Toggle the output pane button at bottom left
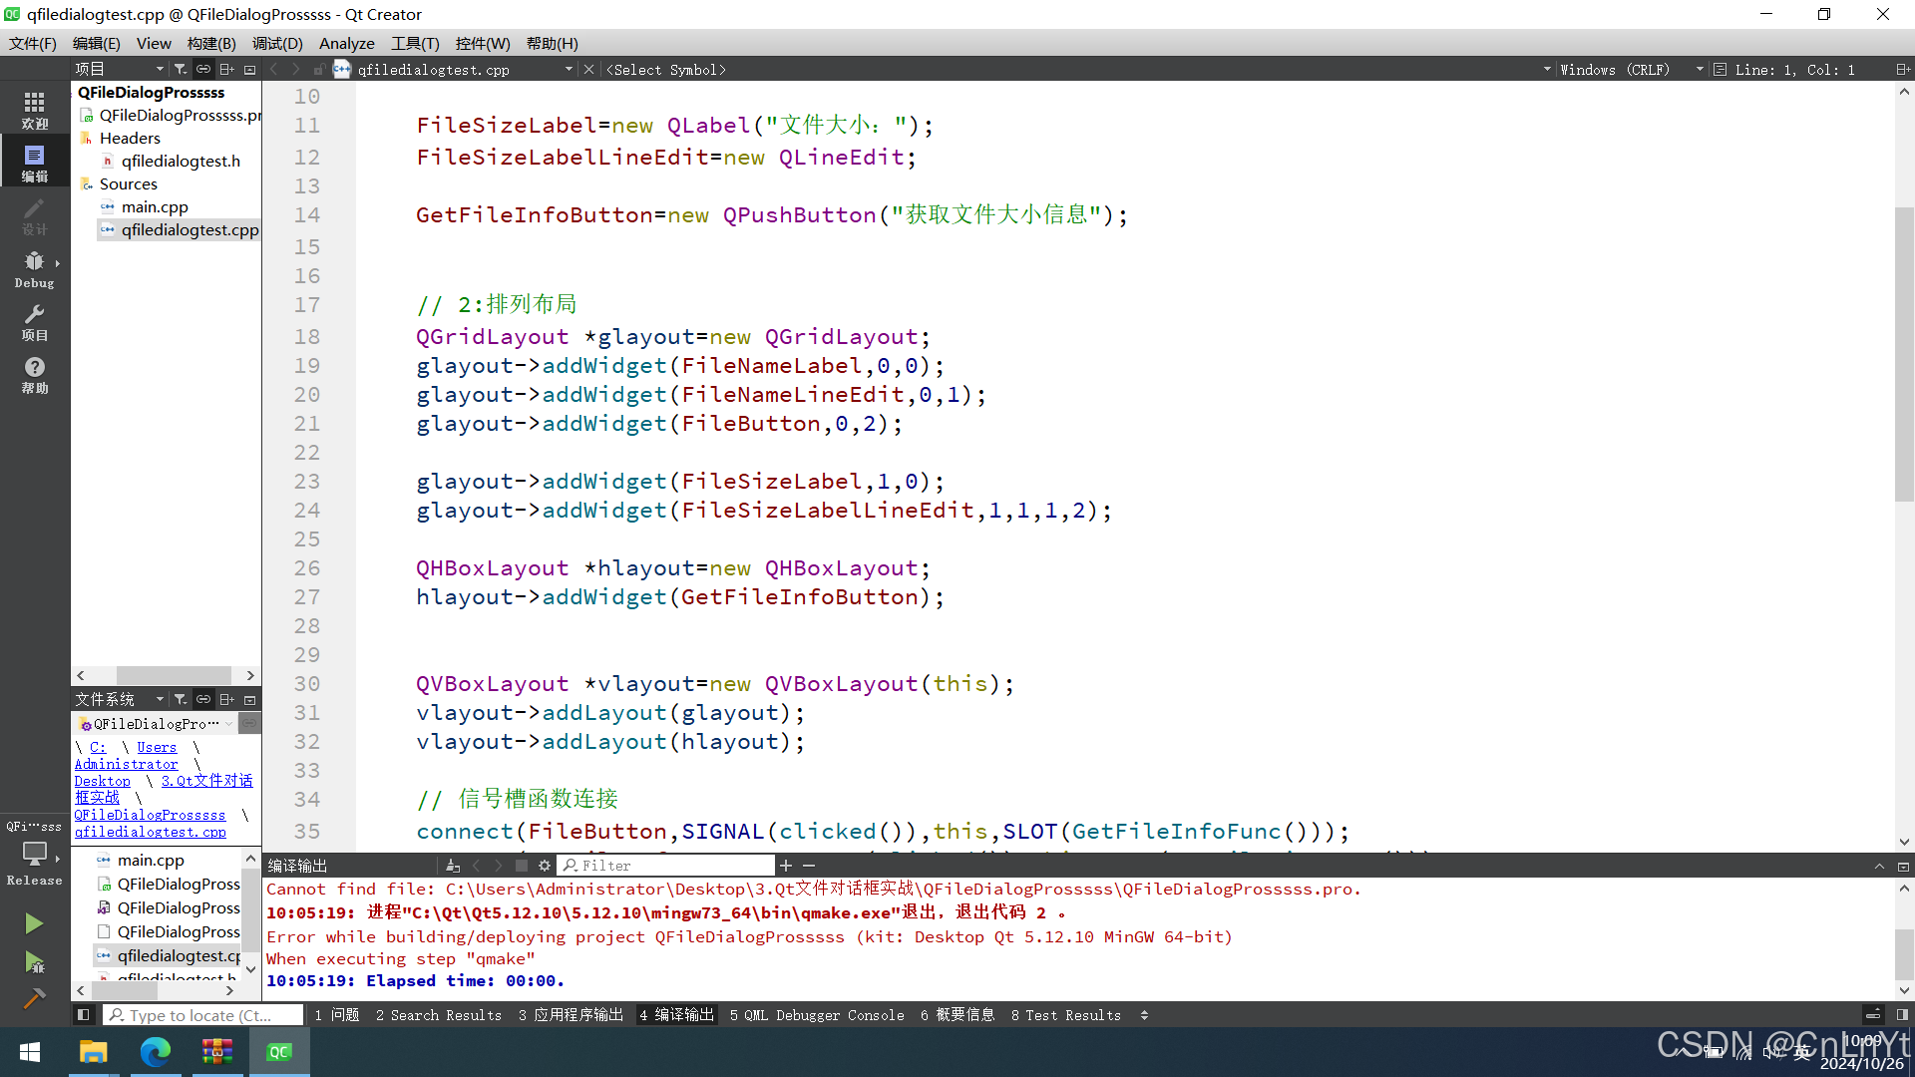 click(x=84, y=1014)
